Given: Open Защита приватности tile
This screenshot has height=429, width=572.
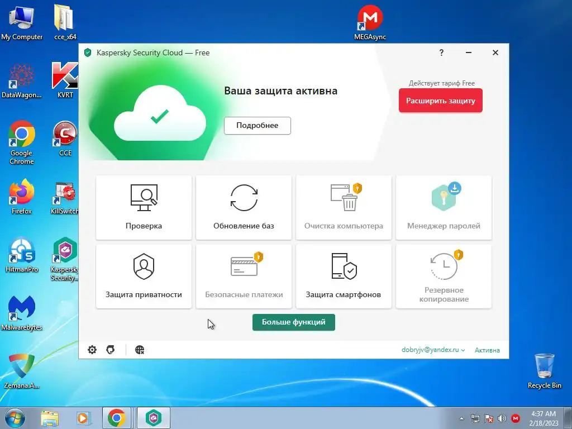Looking at the screenshot, I should [144, 277].
